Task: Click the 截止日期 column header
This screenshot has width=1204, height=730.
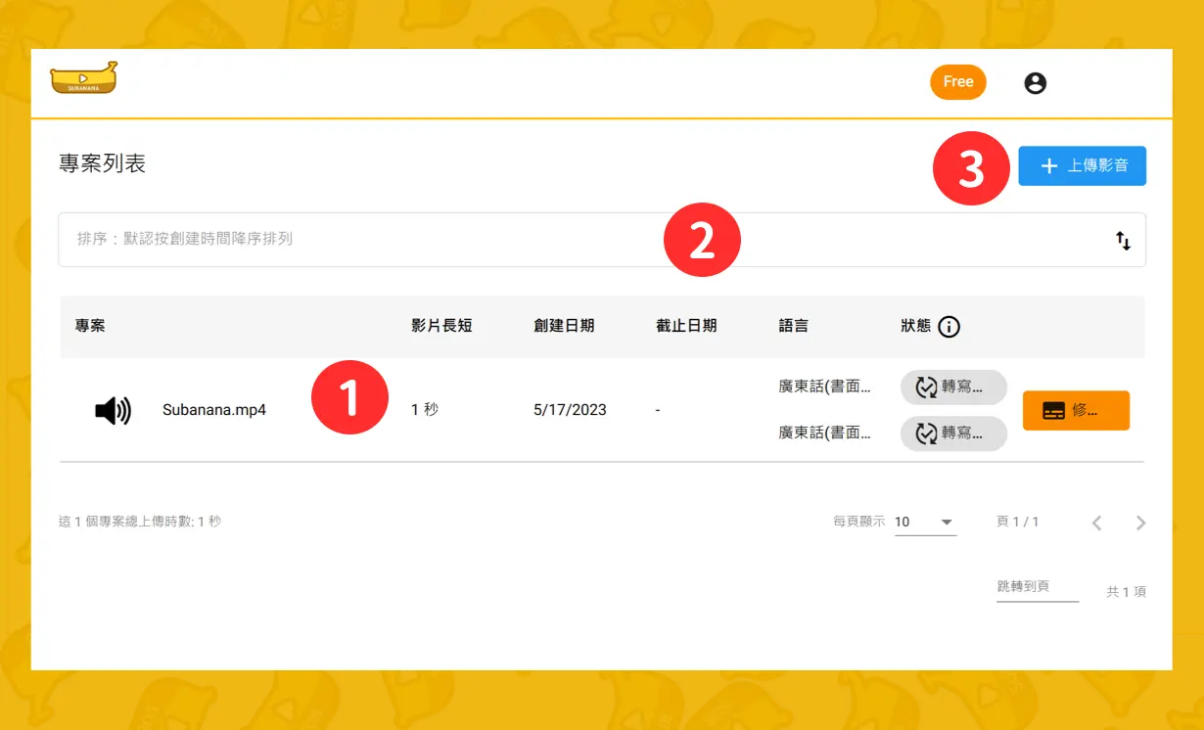Action: pos(686,326)
